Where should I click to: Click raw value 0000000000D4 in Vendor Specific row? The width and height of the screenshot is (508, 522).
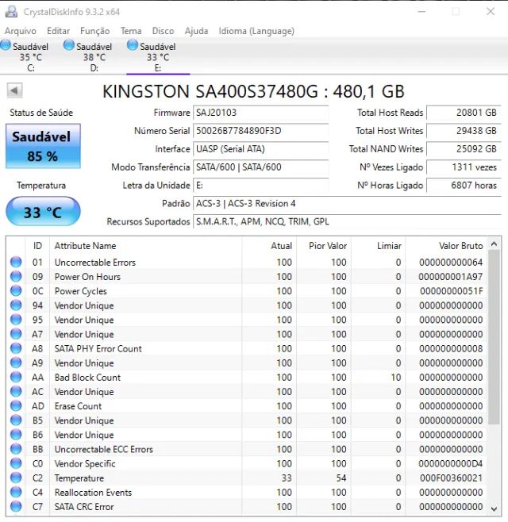click(x=450, y=463)
